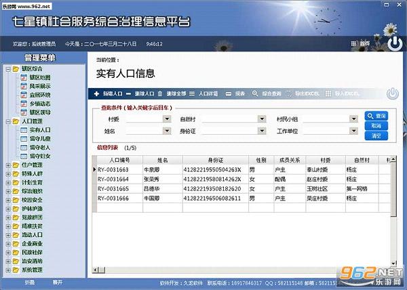This screenshot has width=407, height=290.
Task: Click the window icon beside 留守妇女
Action: [24, 157]
